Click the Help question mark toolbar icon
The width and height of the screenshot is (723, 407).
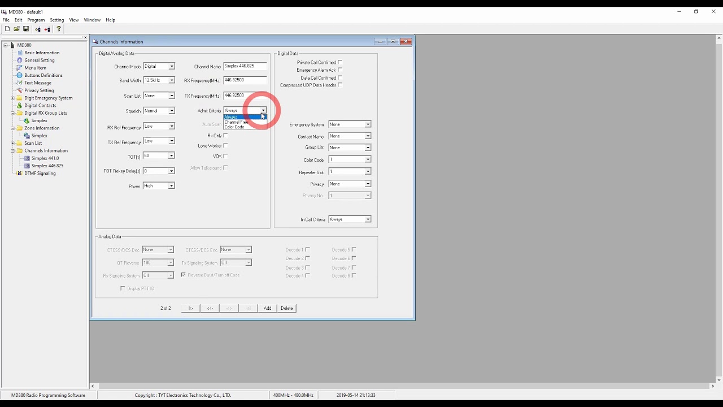click(59, 29)
